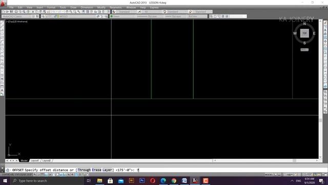The image size is (328, 185).
Task: Select the Polyline draw tool
Action: tap(2, 30)
